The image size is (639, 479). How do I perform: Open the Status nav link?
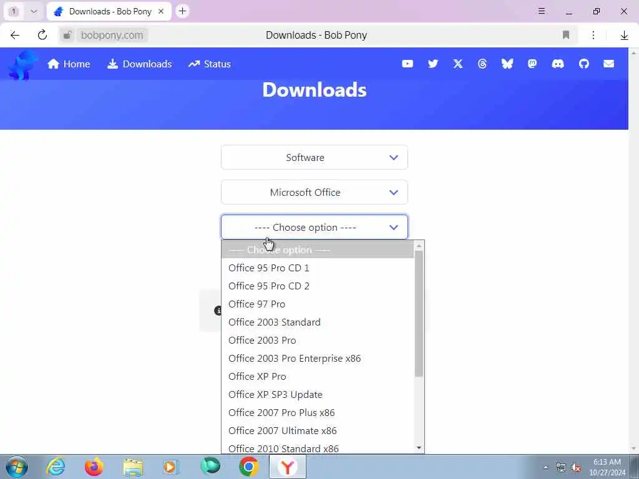point(210,64)
